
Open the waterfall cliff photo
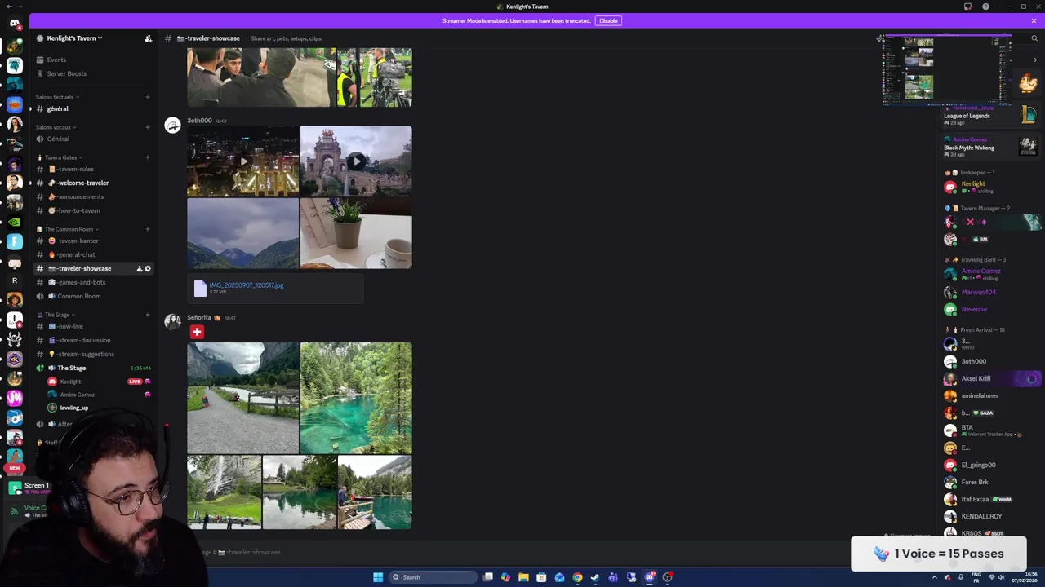[x=224, y=492]
